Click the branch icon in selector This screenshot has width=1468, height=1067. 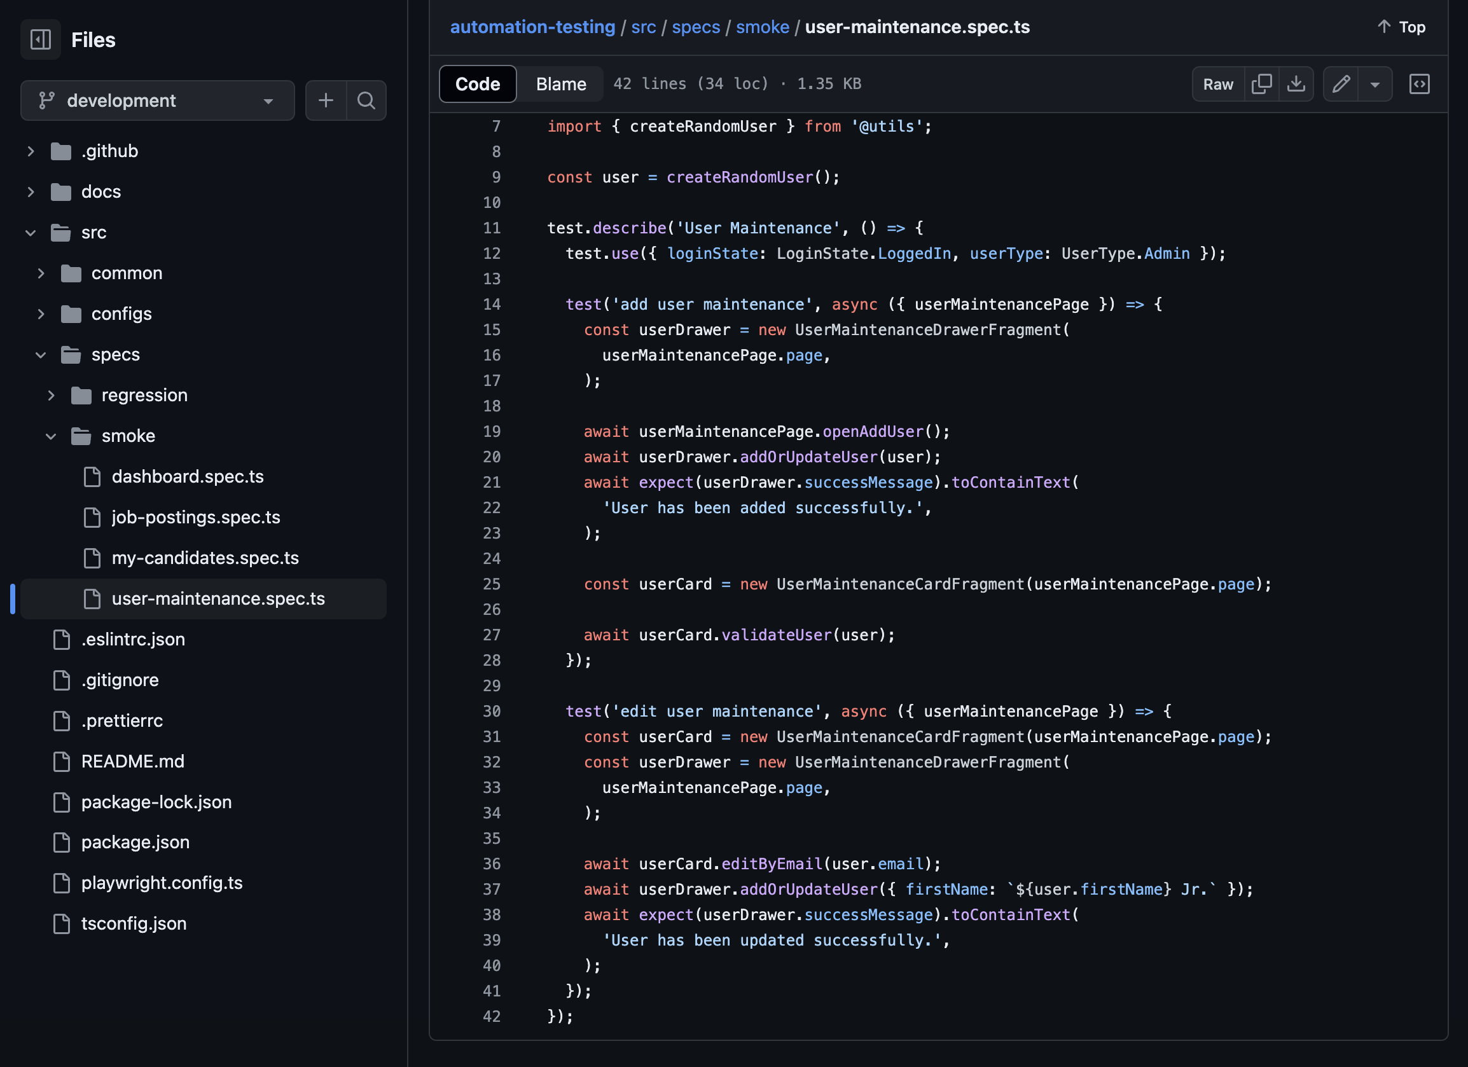click(x=46, y=100)
